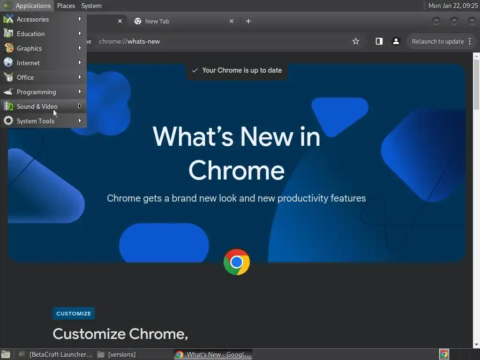480x360 pixels.
Task: Click the New Tab favicon
Action: point(138,21)
